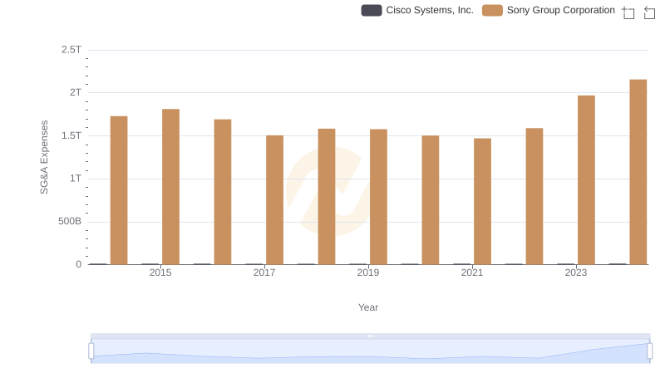The height and width of the screenshot is (383, 665).
Task: Click the Sony bar for 2020
Action: point(431,200)
